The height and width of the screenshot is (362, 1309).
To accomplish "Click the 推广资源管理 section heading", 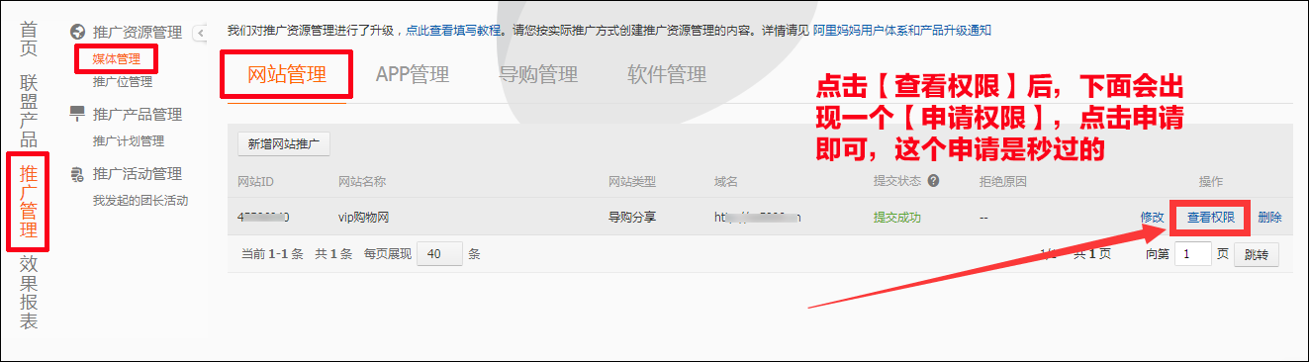I will 138,33.
